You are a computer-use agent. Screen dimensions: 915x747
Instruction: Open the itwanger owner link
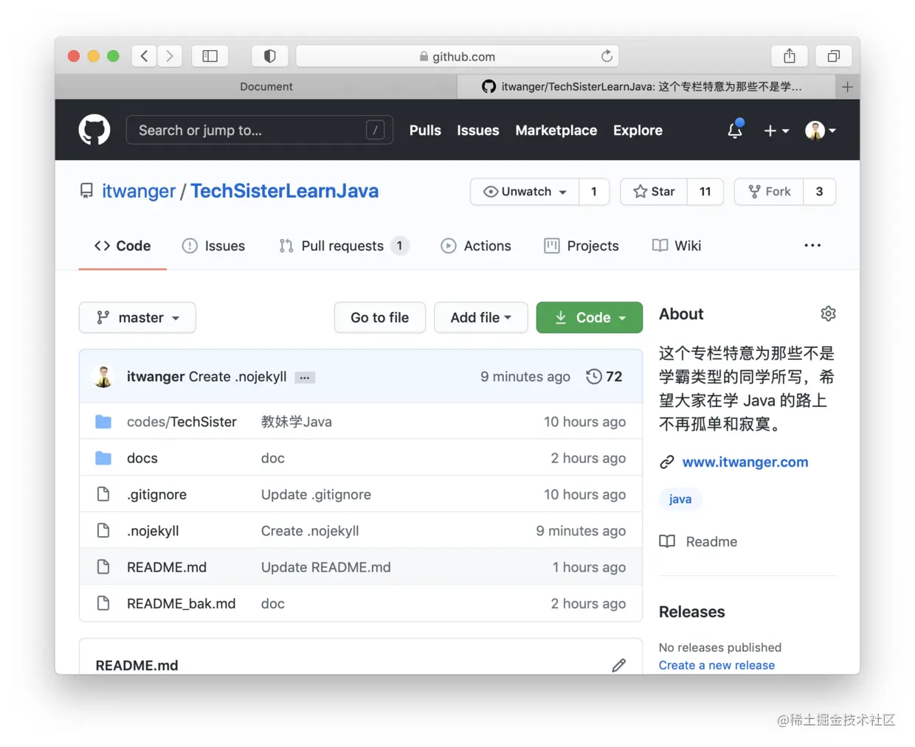click(x=139, y=191)
